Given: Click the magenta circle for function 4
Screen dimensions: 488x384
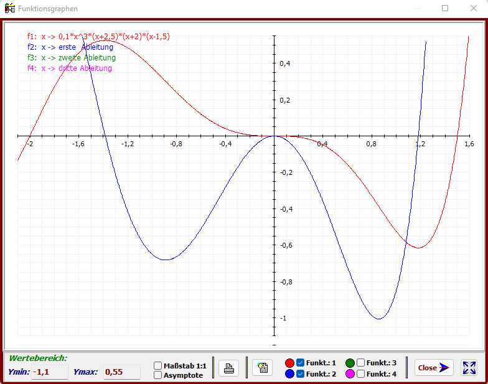Looking at the screenshot, I should tap(350, 374).
